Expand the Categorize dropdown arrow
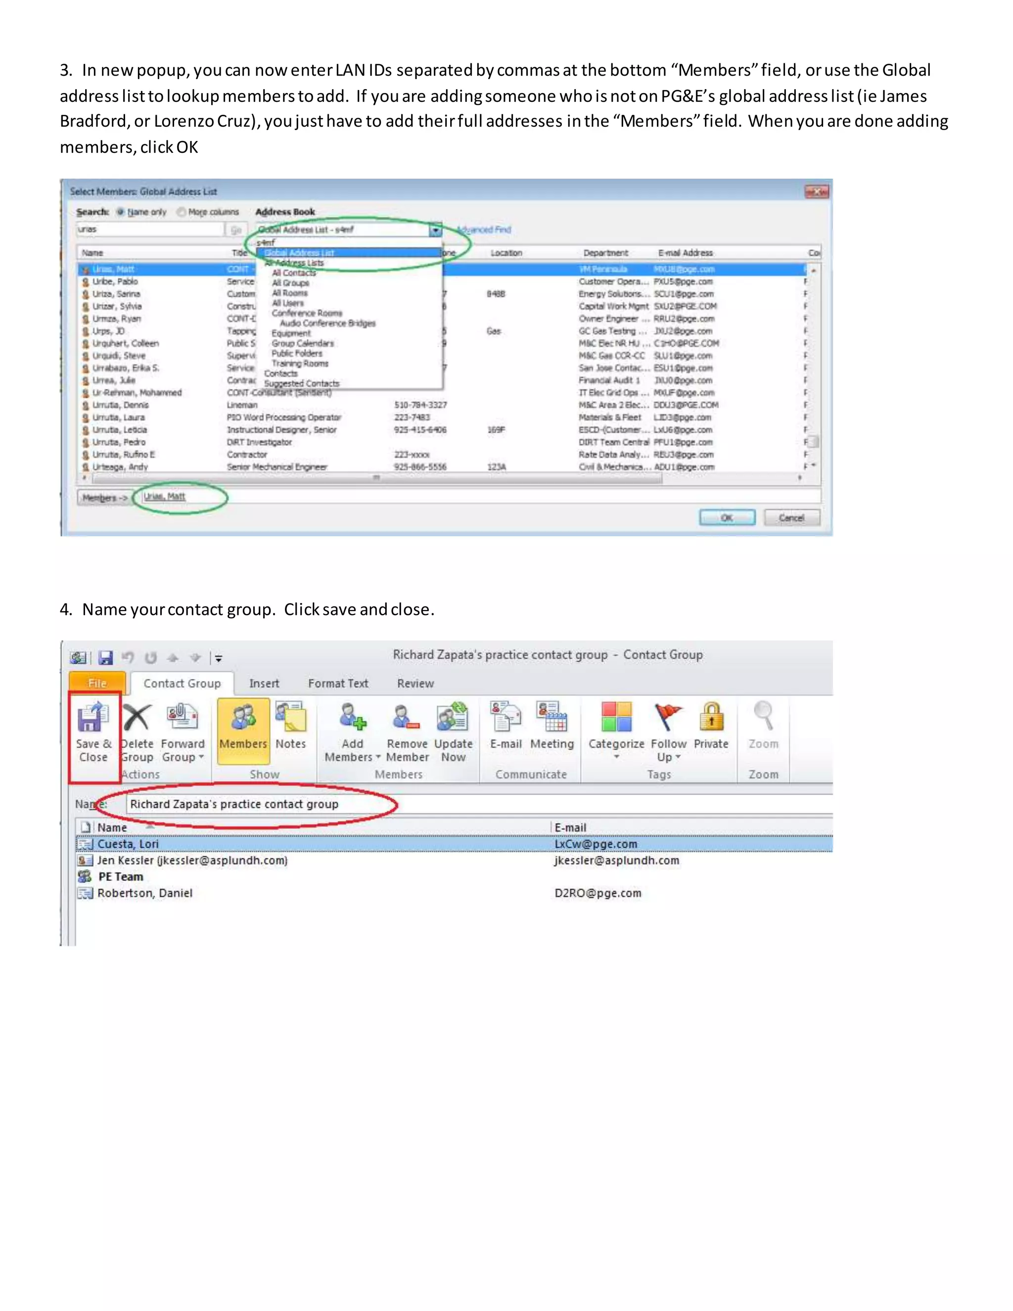This screenshot has height=1311, width=1013. [x=616, y=757]
